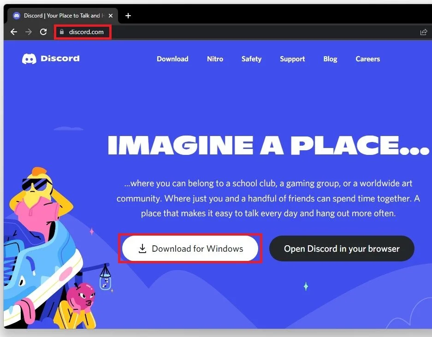
Task: Click the padlock site info icon
Action: click(62, 32)
